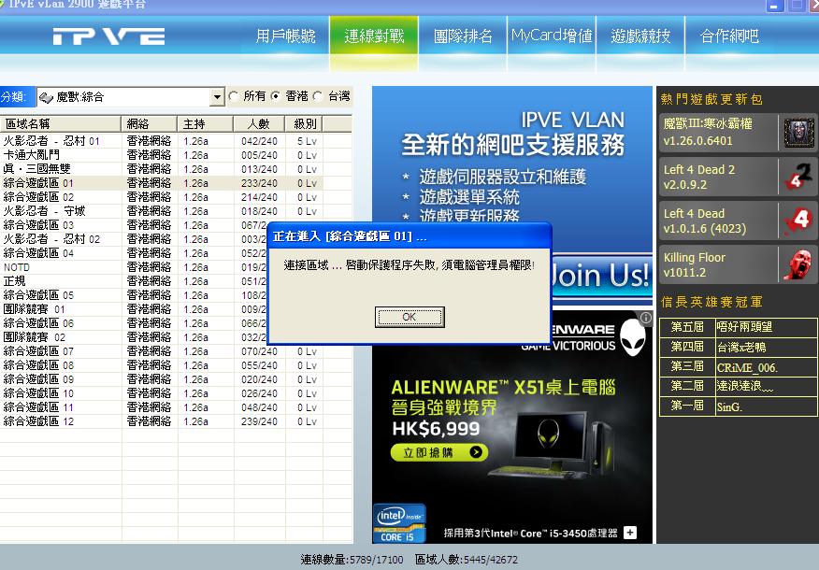The image size is (819, 570).
Task: Click 042/240 player count cell
Action: [x=259, y=141]
